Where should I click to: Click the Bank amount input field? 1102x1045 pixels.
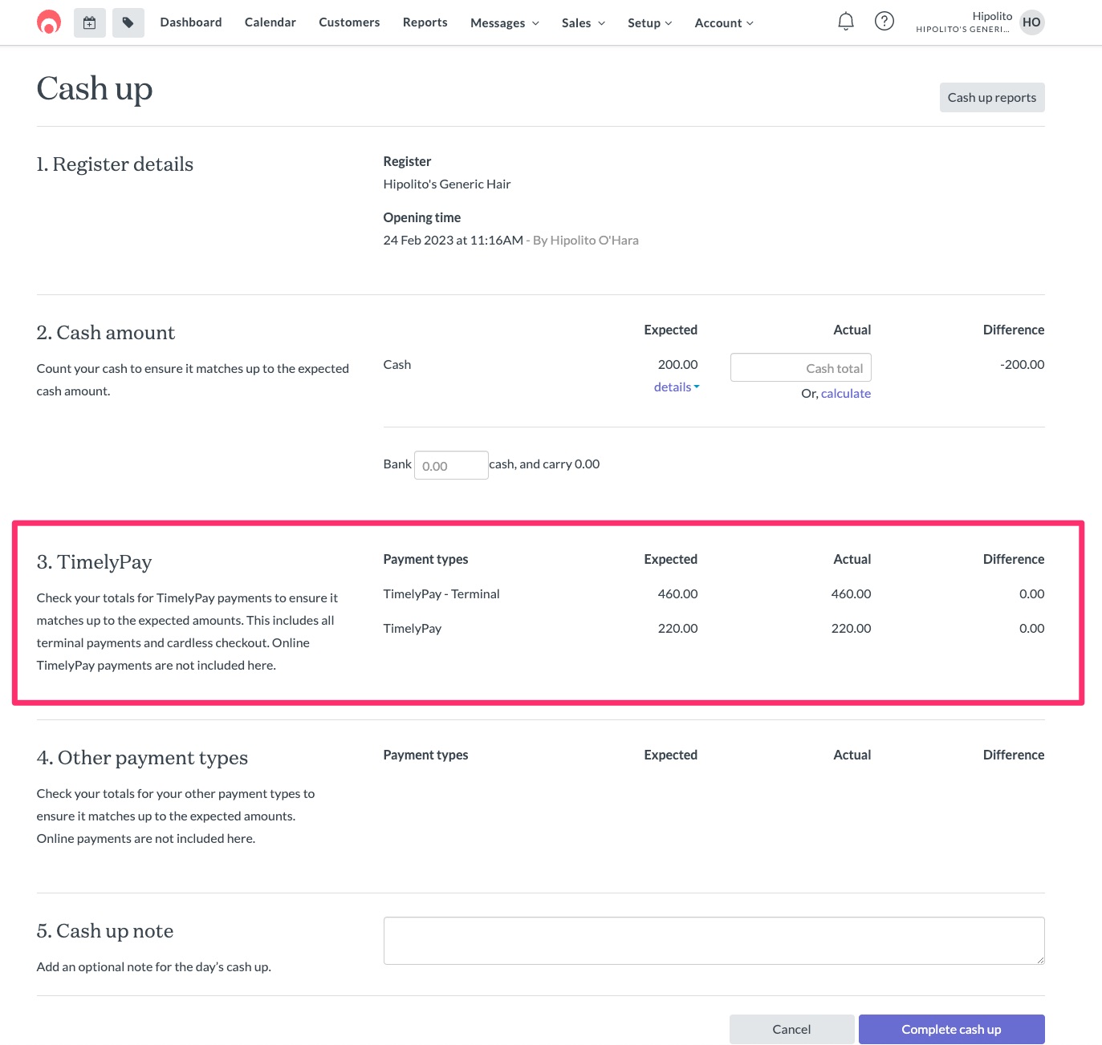451,466
